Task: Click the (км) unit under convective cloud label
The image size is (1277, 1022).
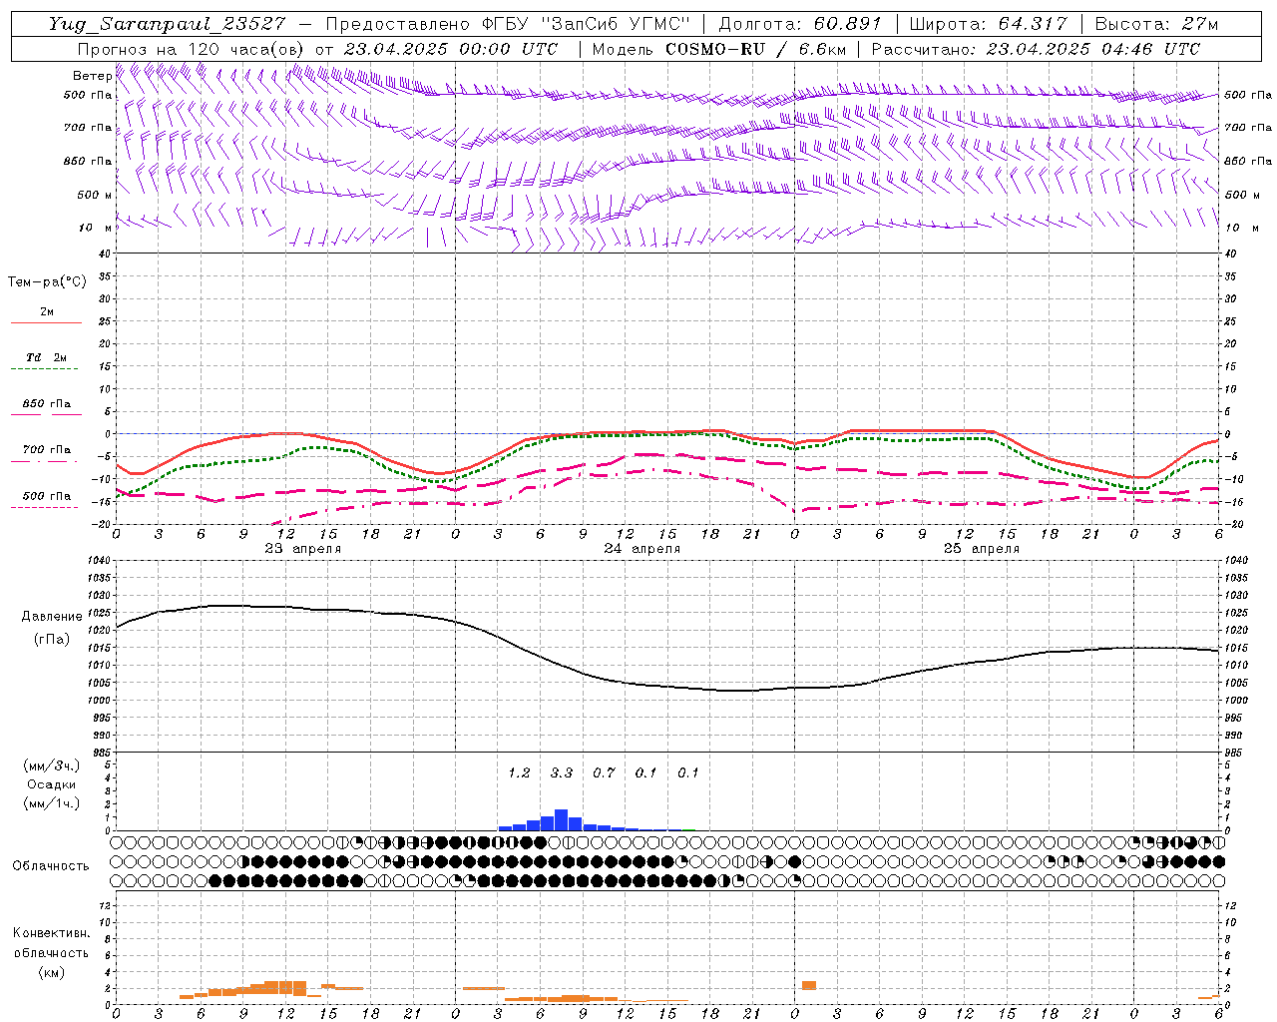Action: (51, 972)
